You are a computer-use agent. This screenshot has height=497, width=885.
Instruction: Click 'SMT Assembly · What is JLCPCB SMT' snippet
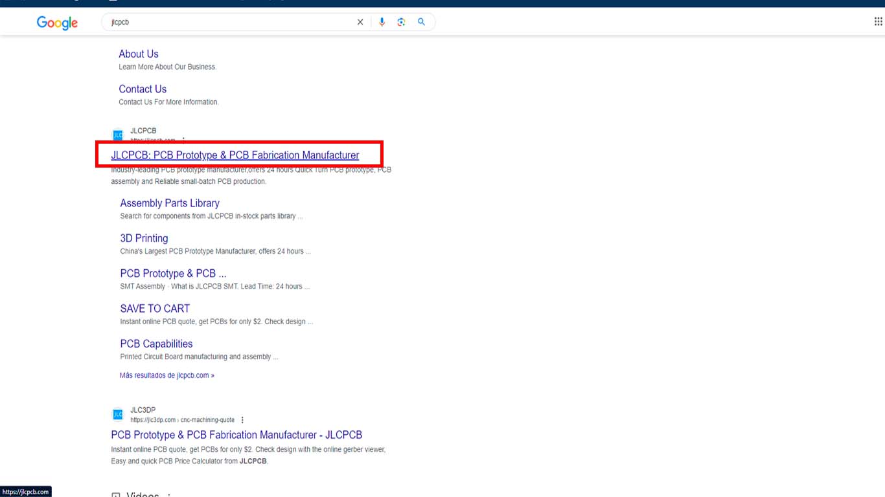tap(215, 287)
